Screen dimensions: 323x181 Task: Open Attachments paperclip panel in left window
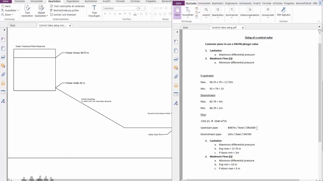coord(3,74)
